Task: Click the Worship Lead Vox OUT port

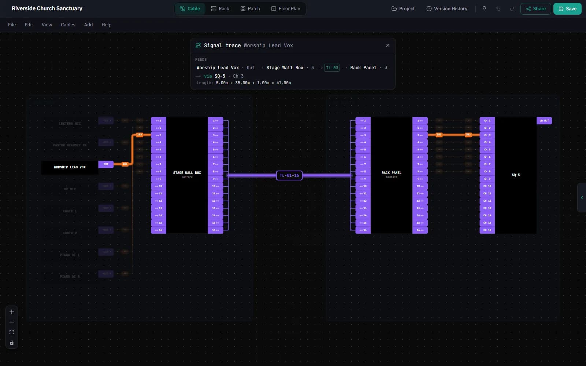Action: pos(106,164)
